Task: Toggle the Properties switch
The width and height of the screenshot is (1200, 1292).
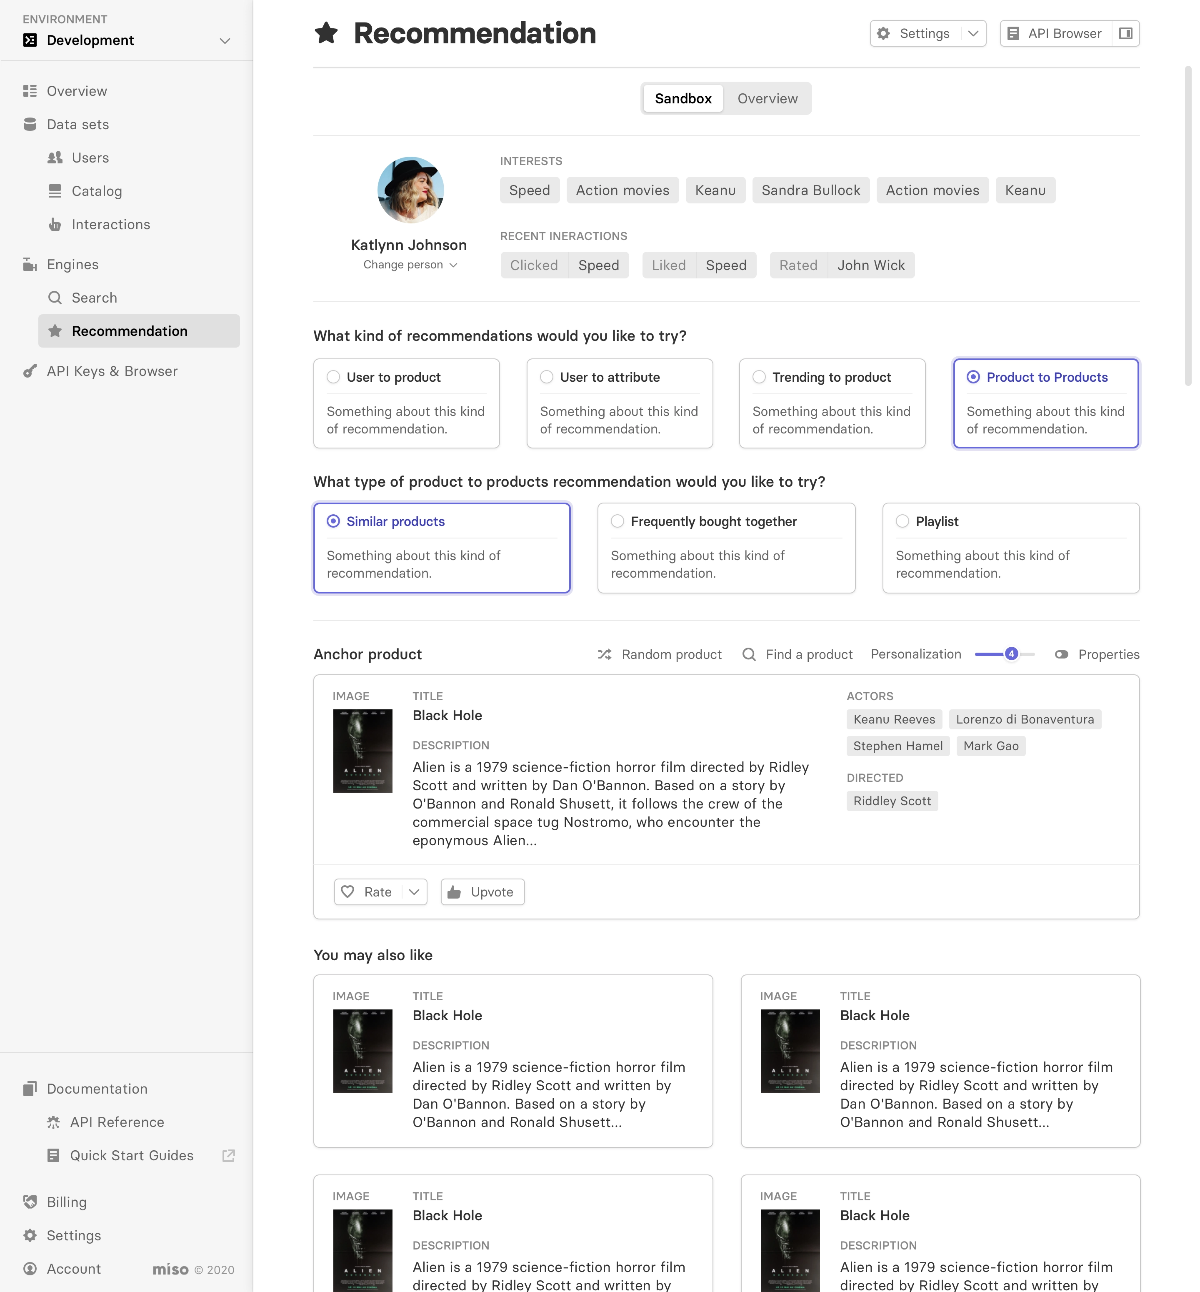Action: coord(1061,654)
